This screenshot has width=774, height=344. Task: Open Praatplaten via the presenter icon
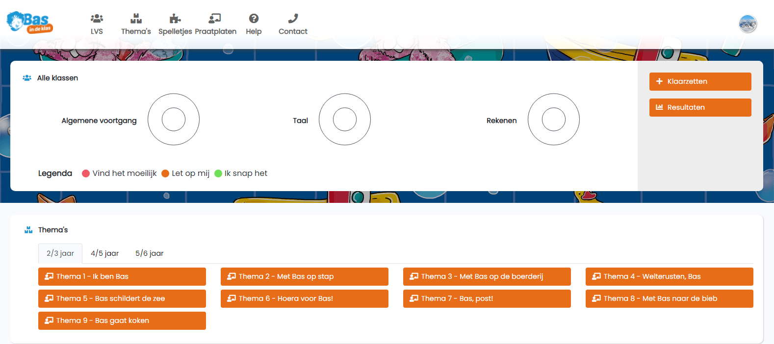coord(215,19)
